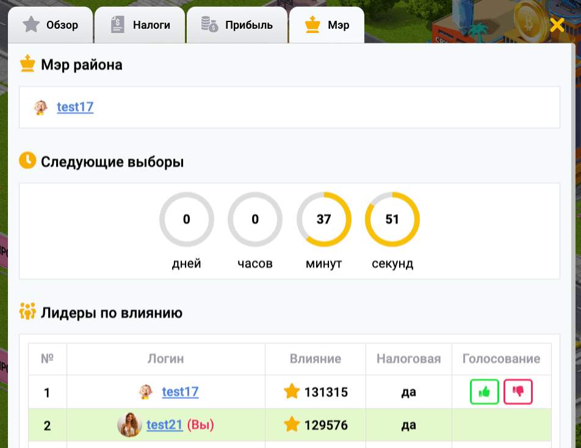Click the crown icon beside Мэр района
The width and height of the screenshot is (581, 448).
click(27, 64)
